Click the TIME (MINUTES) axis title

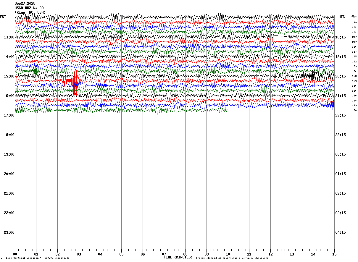tap(178, 257)
